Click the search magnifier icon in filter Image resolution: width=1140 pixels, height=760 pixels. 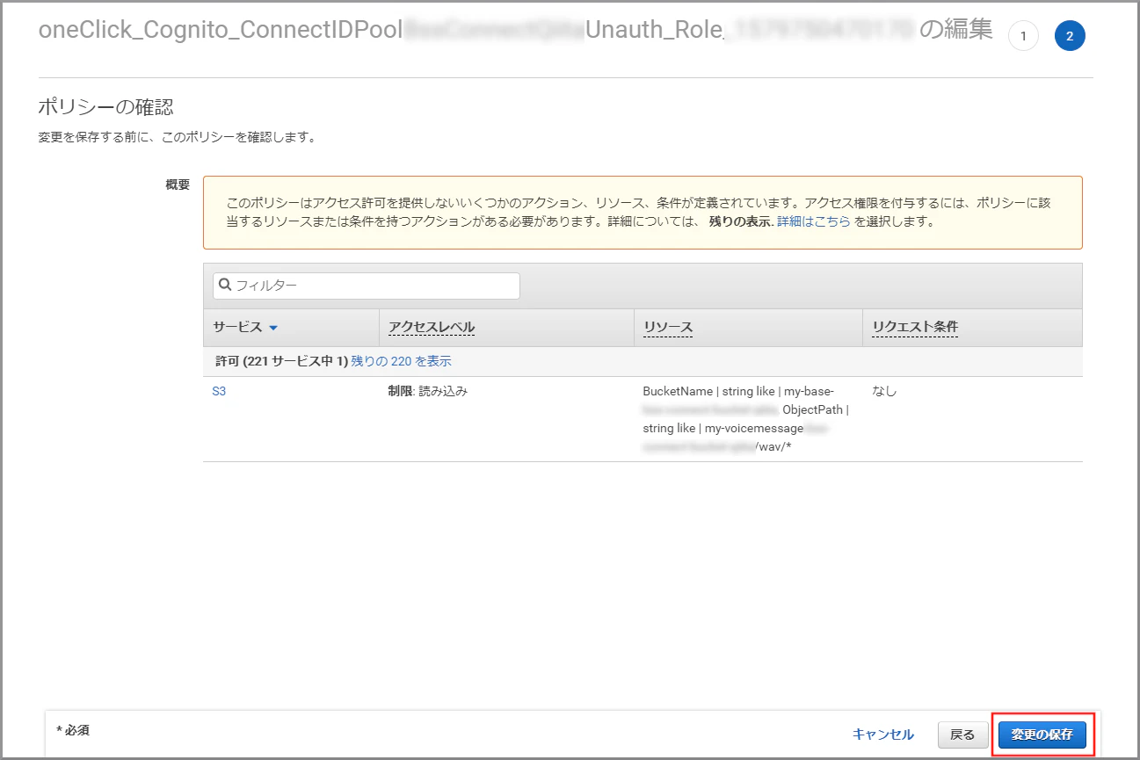[x=225, y=286]
